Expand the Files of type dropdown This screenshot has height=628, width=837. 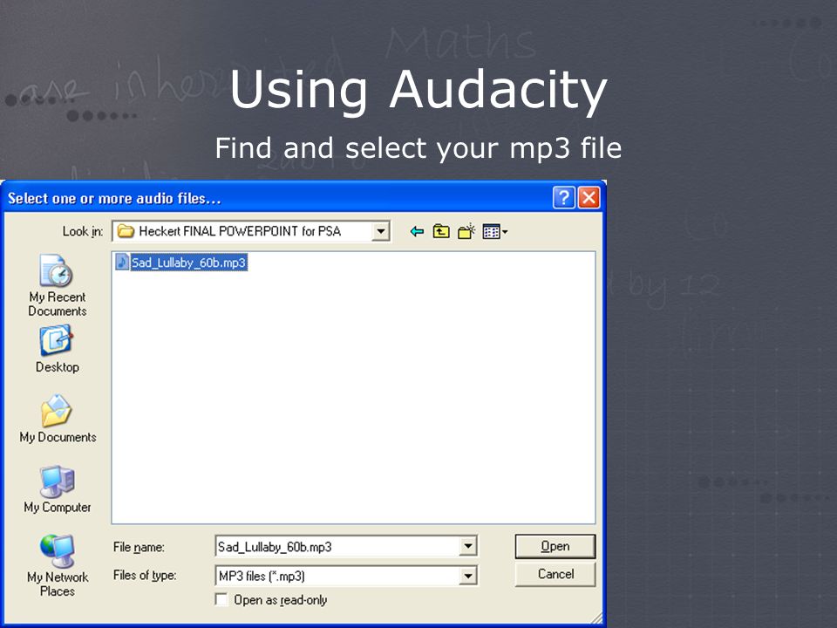tap(467, 576)
